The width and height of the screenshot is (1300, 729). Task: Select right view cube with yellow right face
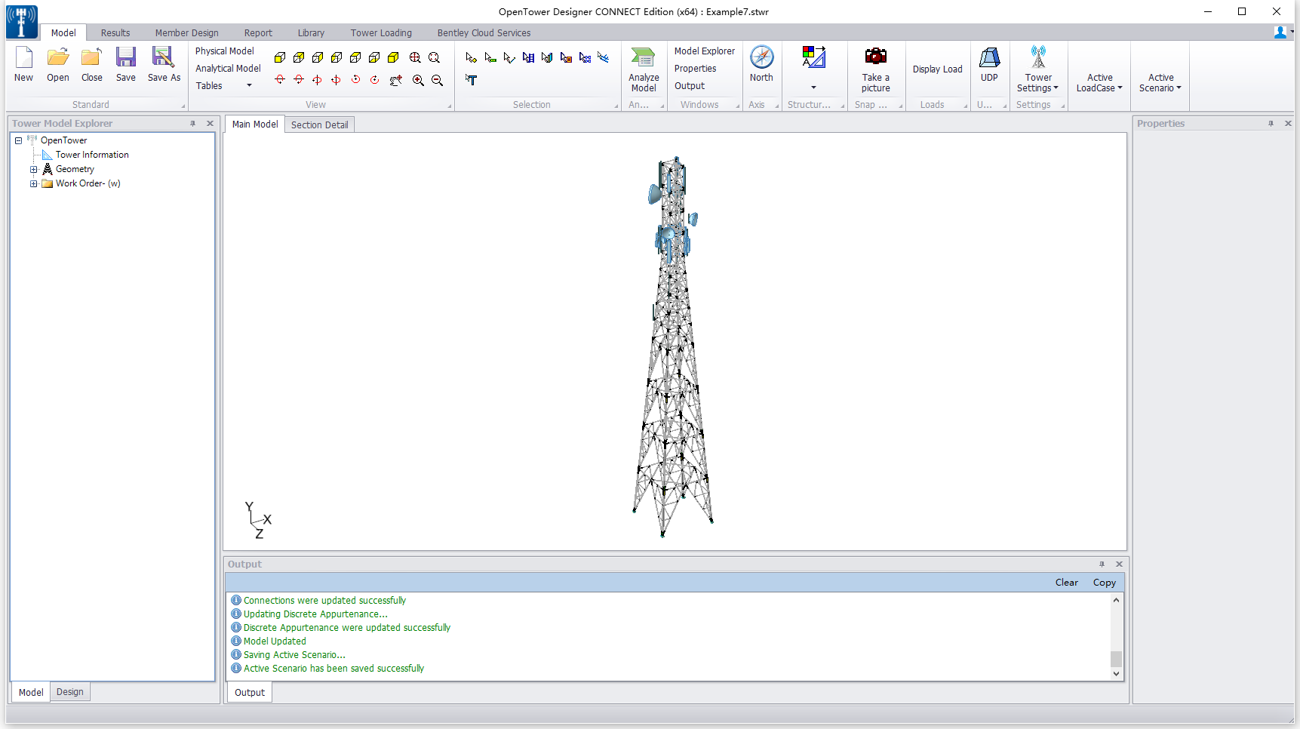[318, 57]
